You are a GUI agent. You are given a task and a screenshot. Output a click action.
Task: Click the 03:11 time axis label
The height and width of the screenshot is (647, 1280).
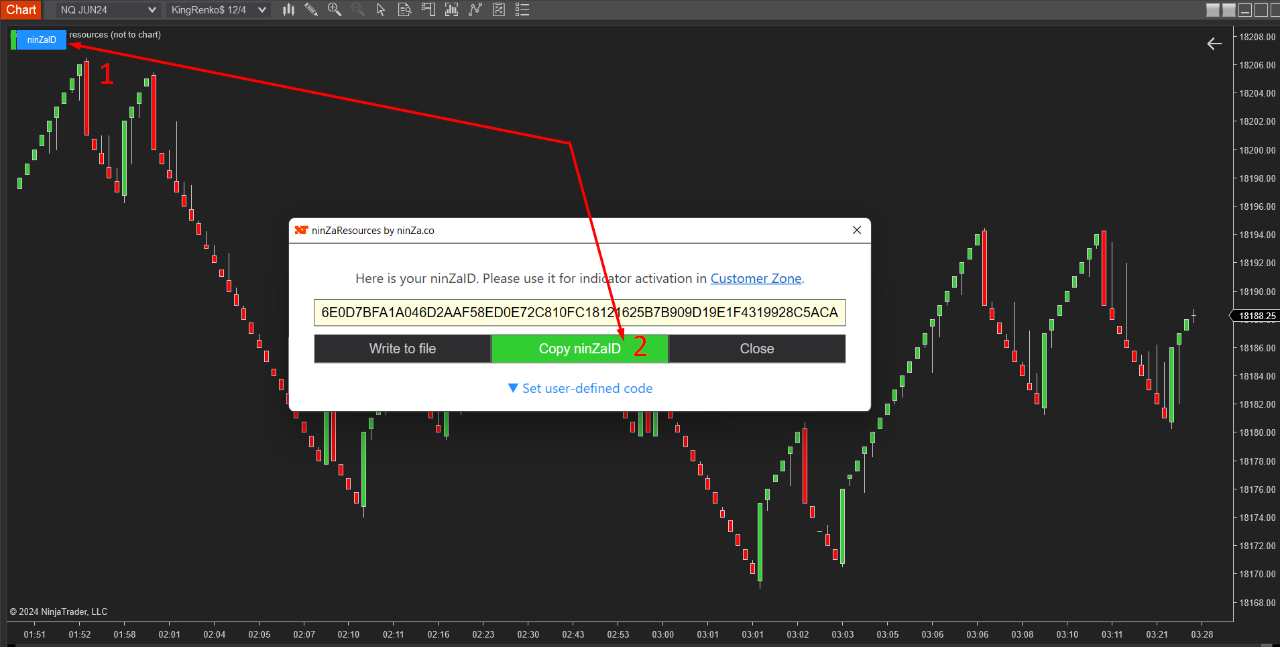(x=1112, y=634)
